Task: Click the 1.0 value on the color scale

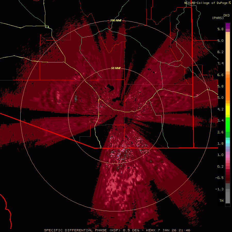Action: (x=220, y=155)
